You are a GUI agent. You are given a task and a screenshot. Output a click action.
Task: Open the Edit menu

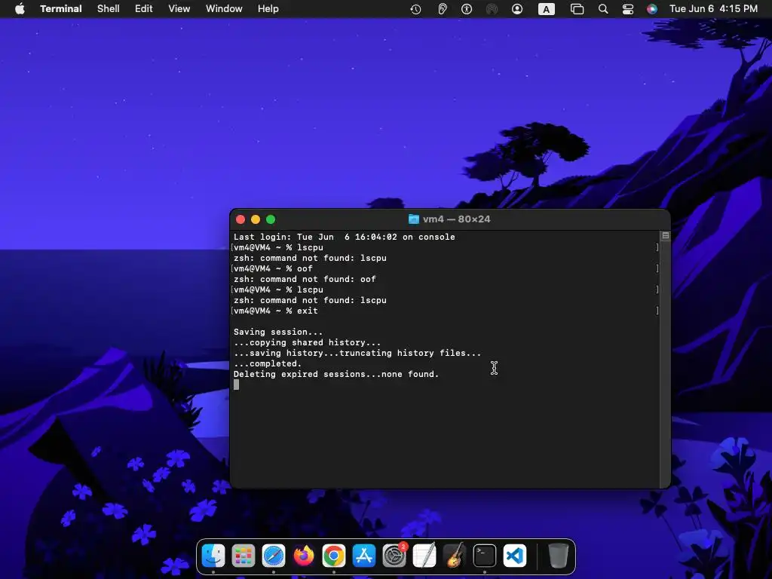click(144, 9)
